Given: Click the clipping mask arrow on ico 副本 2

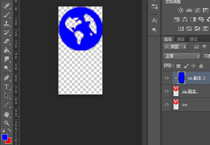Looking at the screenshot, I should (176, 78).
